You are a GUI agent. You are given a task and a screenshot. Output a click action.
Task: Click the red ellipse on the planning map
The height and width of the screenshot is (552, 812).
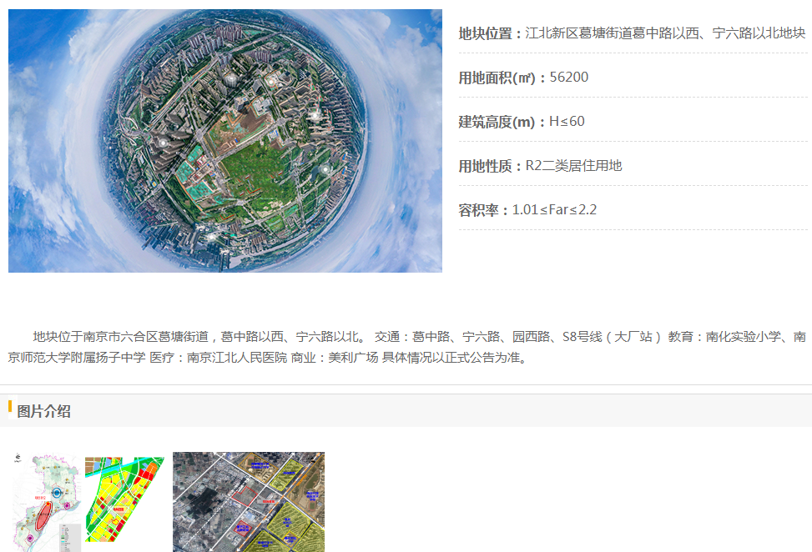[43, 516]
